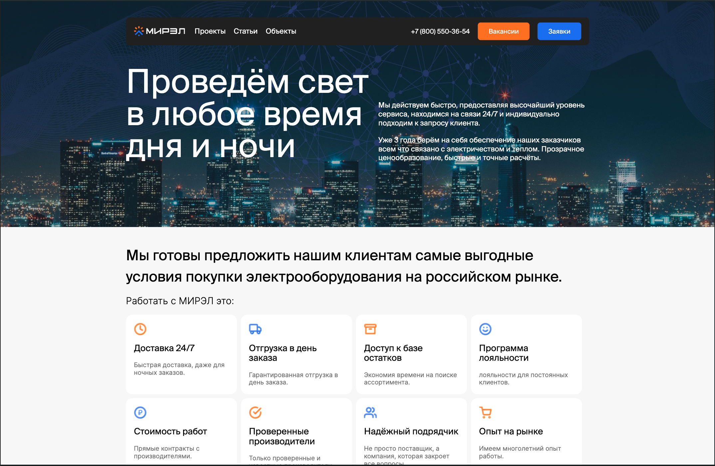The height and width of the screenshot is (466, 715).
Task: Click the checkmark icon for Проверенные производители
Action: (x=255, y=412)
